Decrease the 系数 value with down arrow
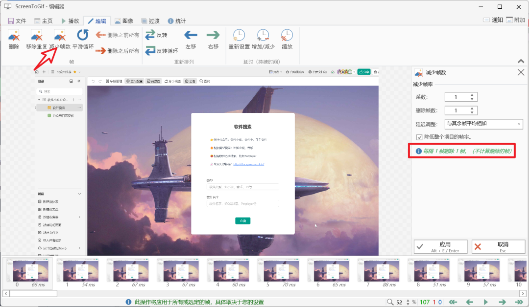This screenshot has width=529, height=307. 472,99
